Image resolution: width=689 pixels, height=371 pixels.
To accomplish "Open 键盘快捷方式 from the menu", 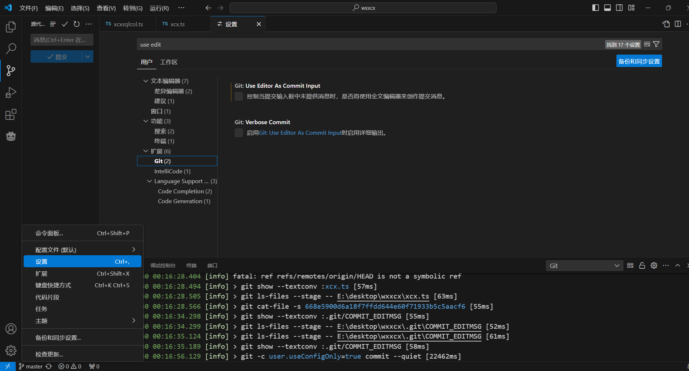I will [x=83, y=285].
